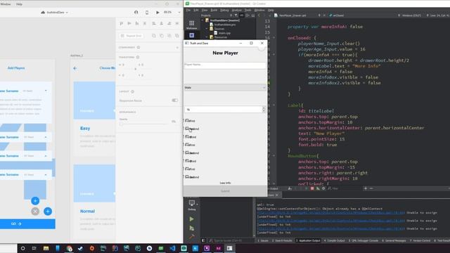
Task: Click the Exclude Overlap boolean icon in XD
Action: (177, 36)
